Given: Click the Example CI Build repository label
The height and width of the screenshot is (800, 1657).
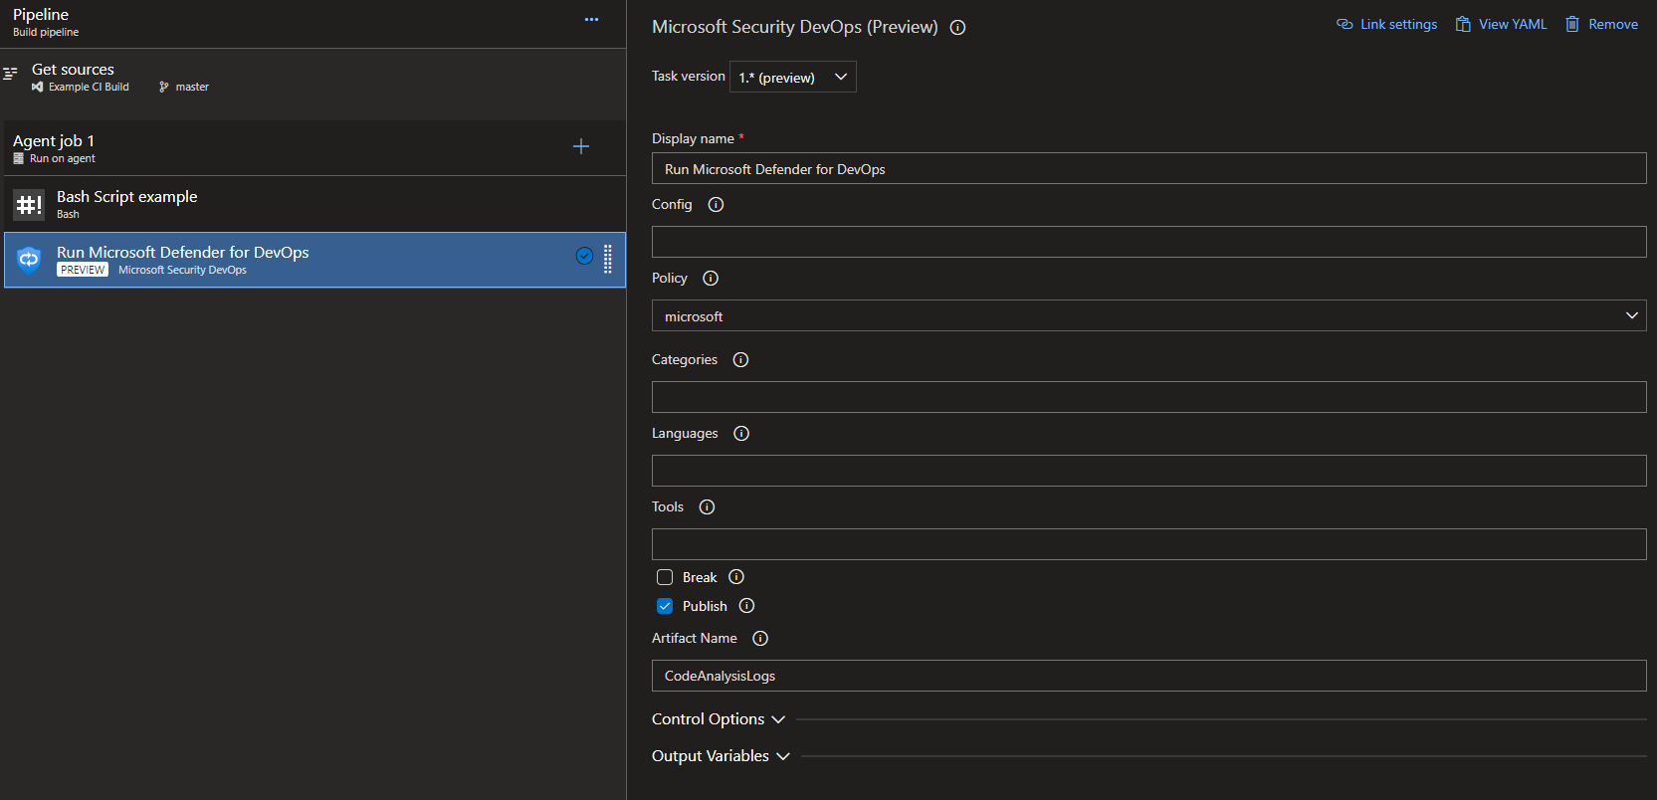Looking at the screenshot, I should [x=81, y=87].
